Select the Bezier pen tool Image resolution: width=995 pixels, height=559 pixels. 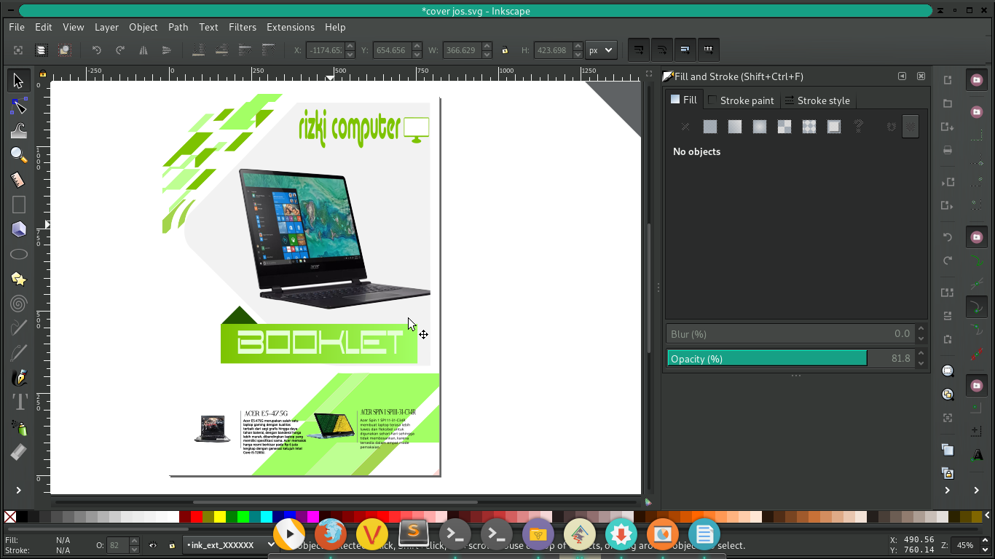click(19, 353)
